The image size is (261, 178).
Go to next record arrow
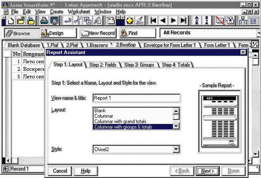pos(173,21)
